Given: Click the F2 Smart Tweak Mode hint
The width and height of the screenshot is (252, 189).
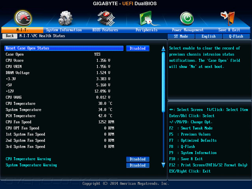Looking at the screenshot, I should pos(191,128).
